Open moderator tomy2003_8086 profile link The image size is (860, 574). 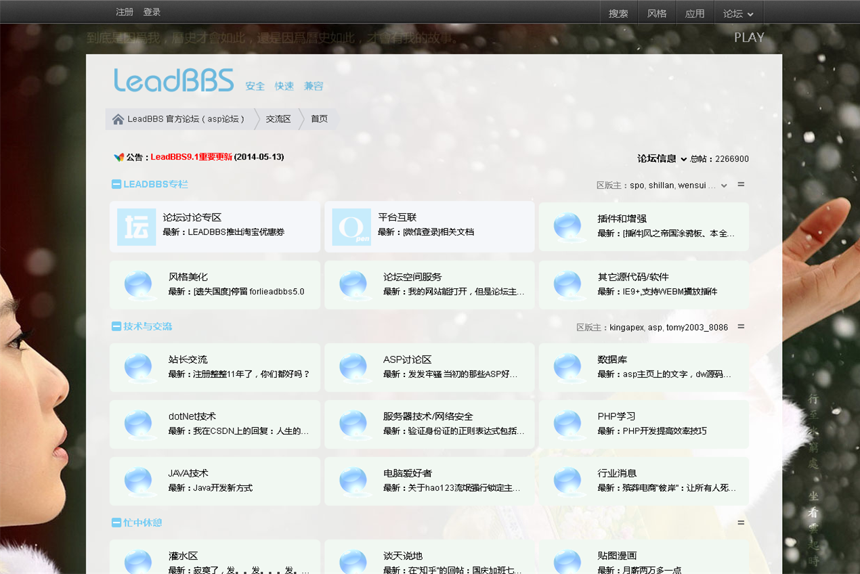697,328
